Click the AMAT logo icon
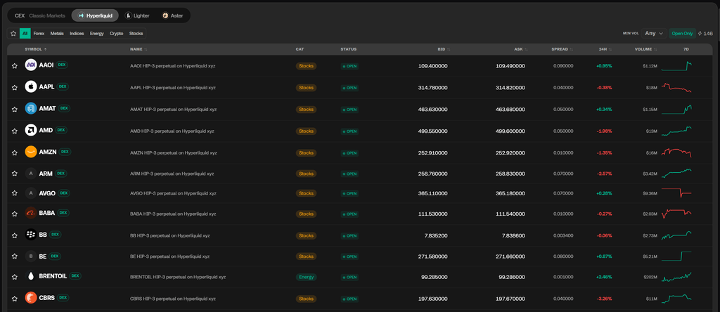 (31, 108)
